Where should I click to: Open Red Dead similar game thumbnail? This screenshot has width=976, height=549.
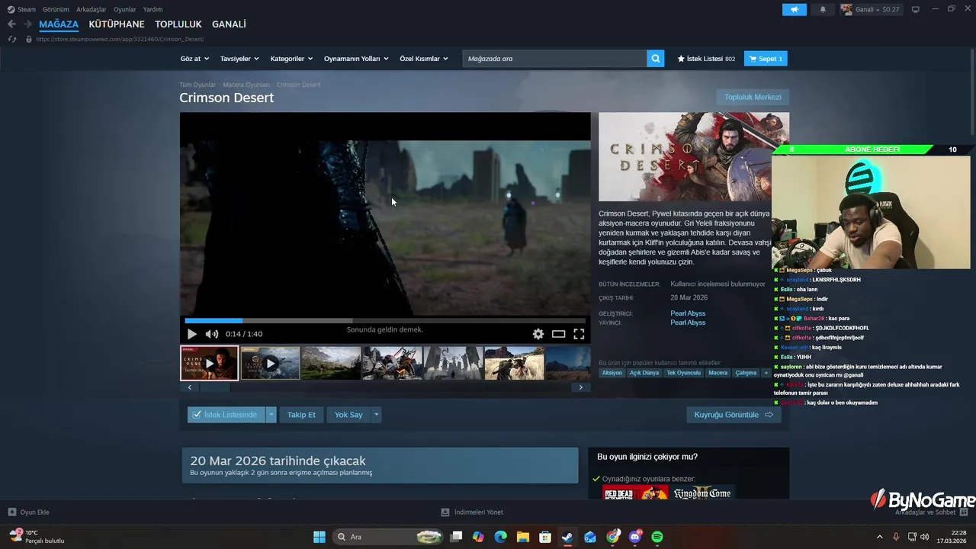click(635, 493)
